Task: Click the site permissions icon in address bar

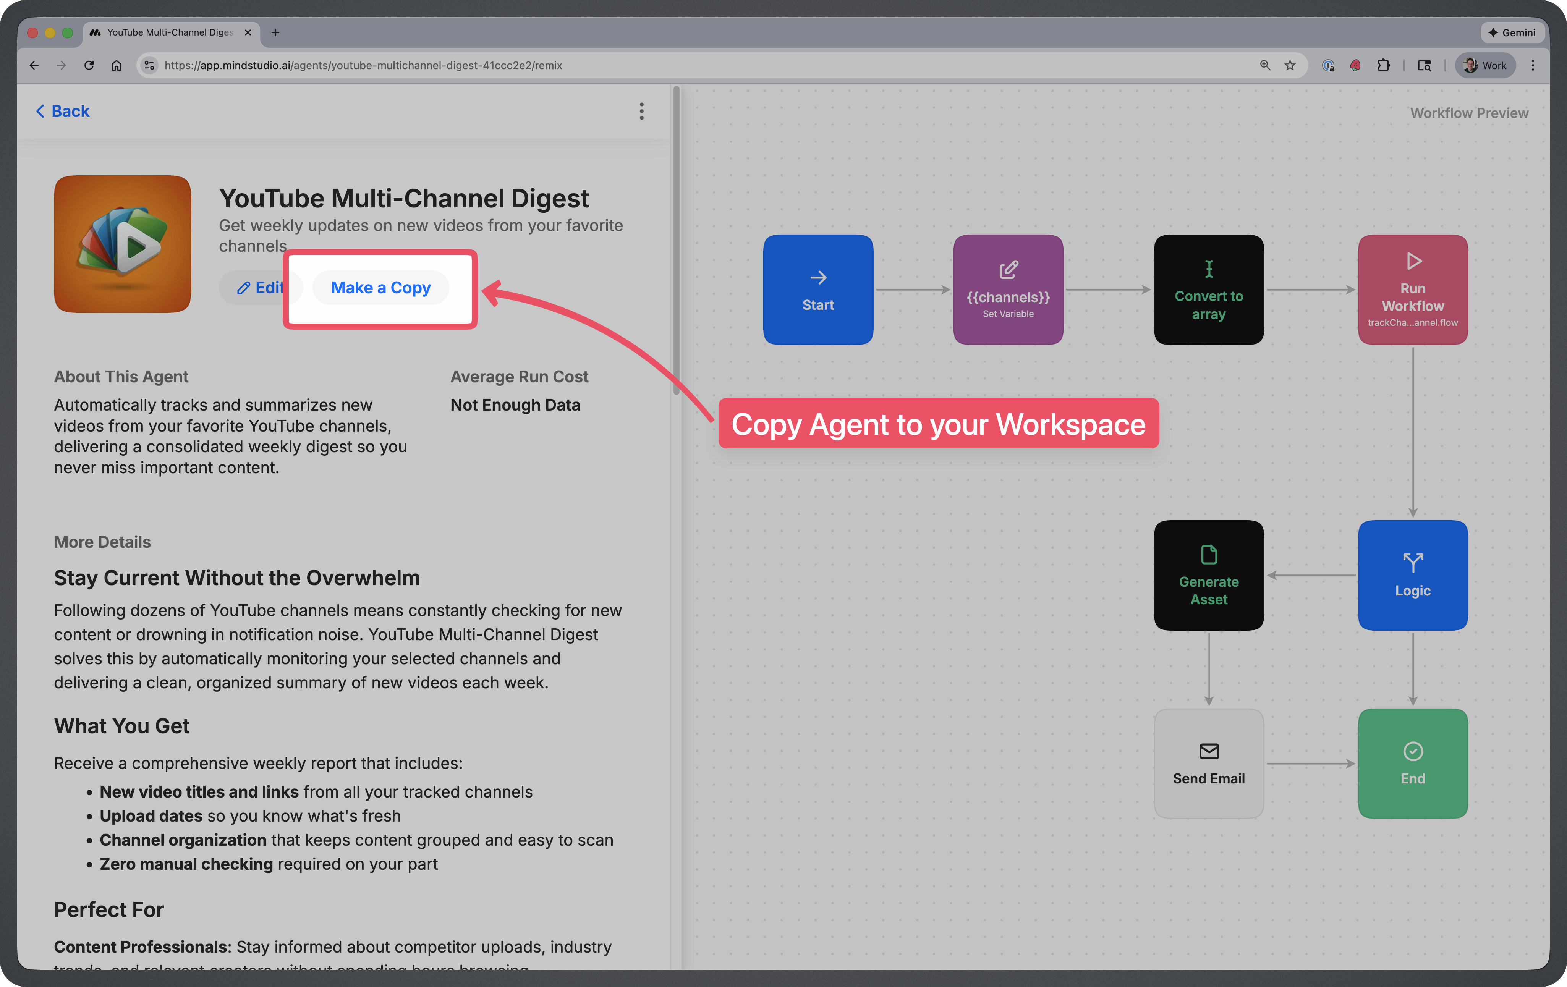Action: (x=149, y=65)
